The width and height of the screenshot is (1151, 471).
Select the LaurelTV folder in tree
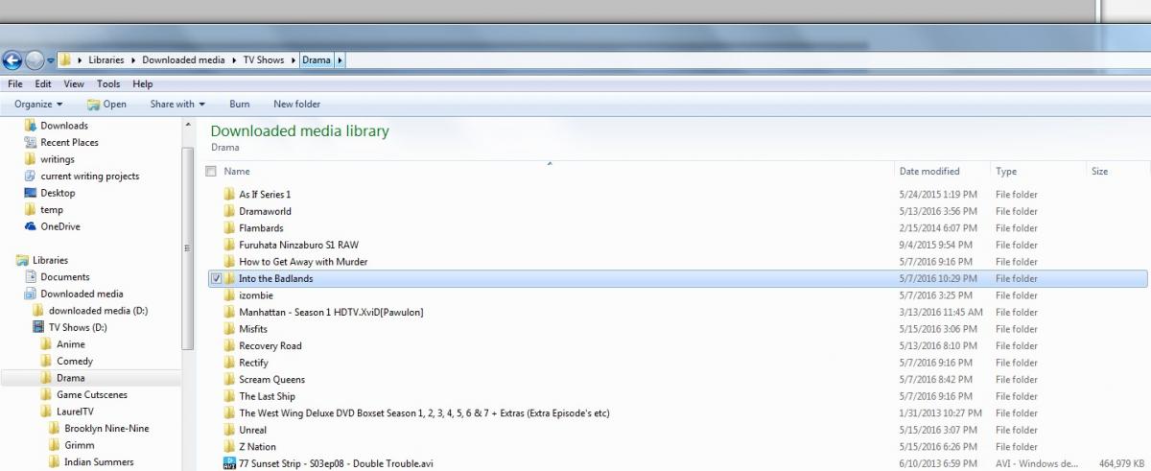point(76,412)
